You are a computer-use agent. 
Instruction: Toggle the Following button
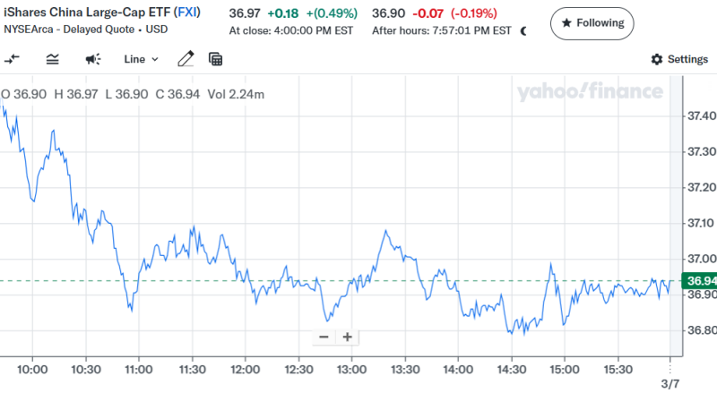point(592,23)
